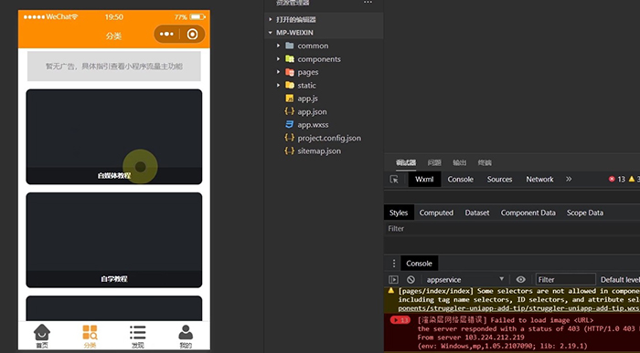Open the appservice context dropdown
The image size is (640, 353).
point(464,280)
